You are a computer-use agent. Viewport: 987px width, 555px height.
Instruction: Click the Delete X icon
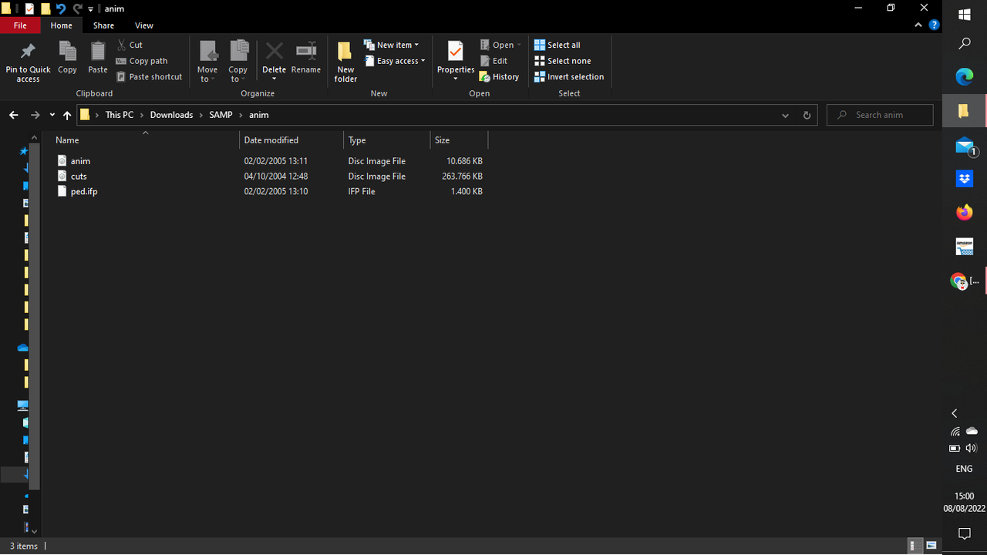coord(274,52)
